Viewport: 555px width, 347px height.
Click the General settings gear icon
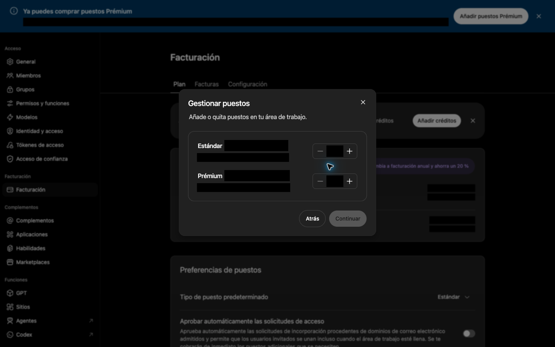[10, 62]
